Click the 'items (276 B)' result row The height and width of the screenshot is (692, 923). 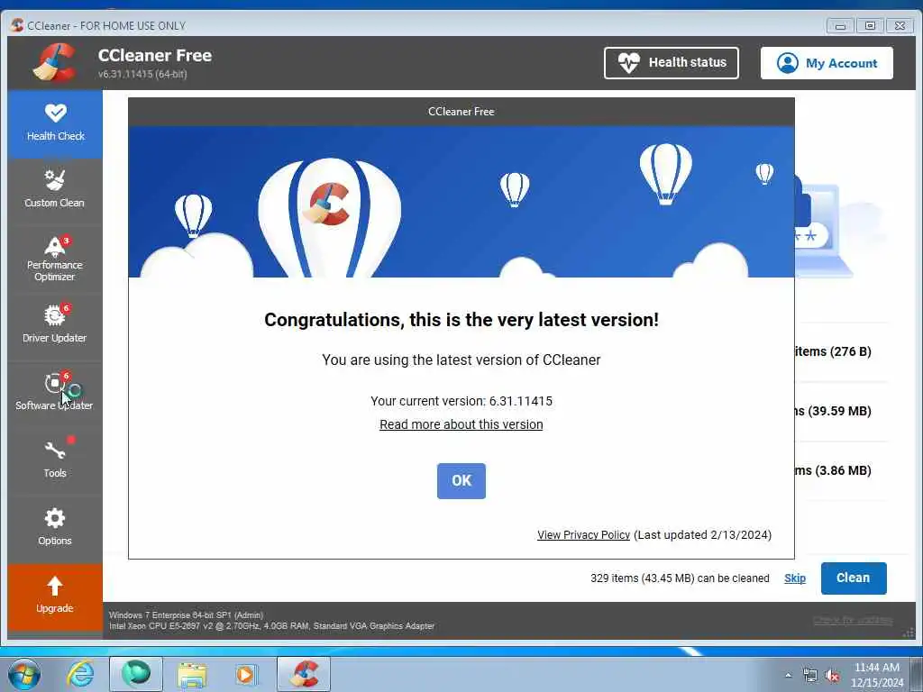(833, 352)
